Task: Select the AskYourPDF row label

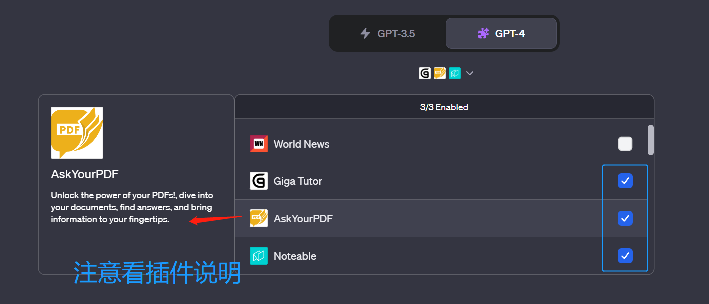Action: 303,219
